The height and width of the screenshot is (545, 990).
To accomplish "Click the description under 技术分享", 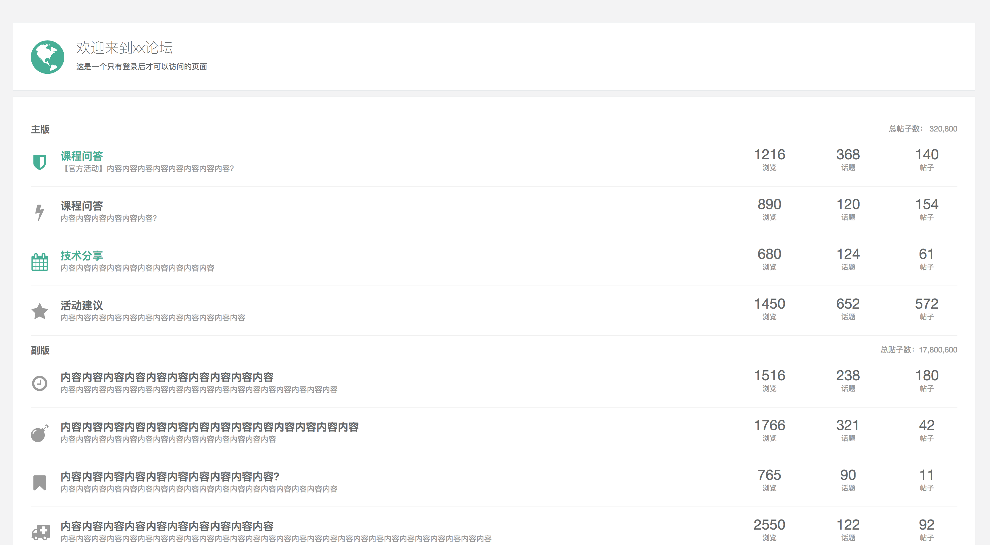I will coord(137,268).
